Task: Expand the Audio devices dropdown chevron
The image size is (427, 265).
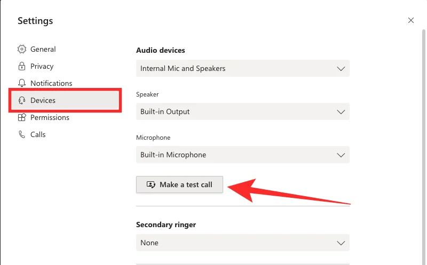Action: 341,68
